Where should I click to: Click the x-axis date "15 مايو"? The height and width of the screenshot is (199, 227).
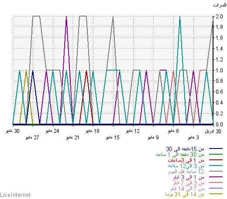[113, 138]
